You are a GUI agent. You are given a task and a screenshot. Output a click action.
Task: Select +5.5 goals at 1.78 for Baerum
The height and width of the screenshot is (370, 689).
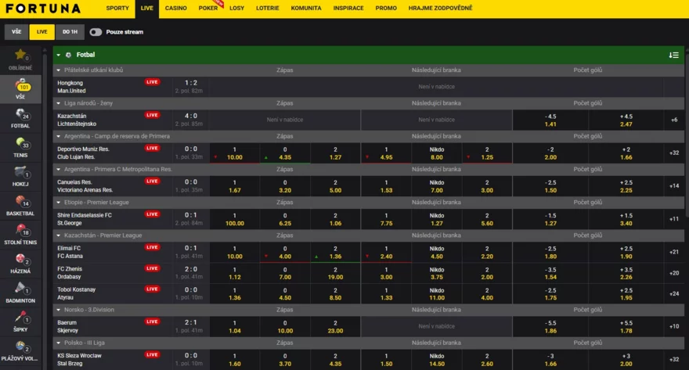pyautogui.click(x=626, y=326)
